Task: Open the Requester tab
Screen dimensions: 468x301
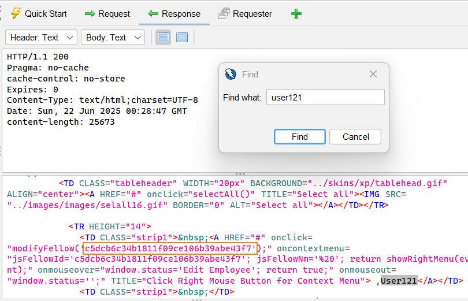Action: (x=245, y=13)
